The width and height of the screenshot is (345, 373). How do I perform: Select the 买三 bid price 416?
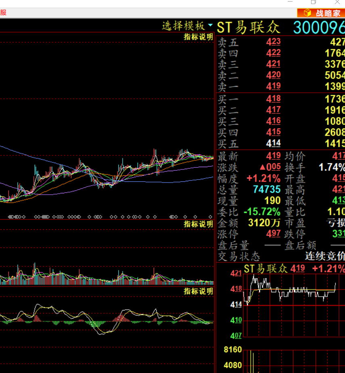pyautogui.click(x=274, y=121)
